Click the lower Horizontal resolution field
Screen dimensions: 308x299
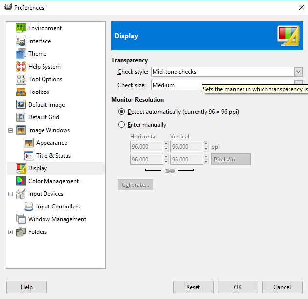[x=147, y=159]
